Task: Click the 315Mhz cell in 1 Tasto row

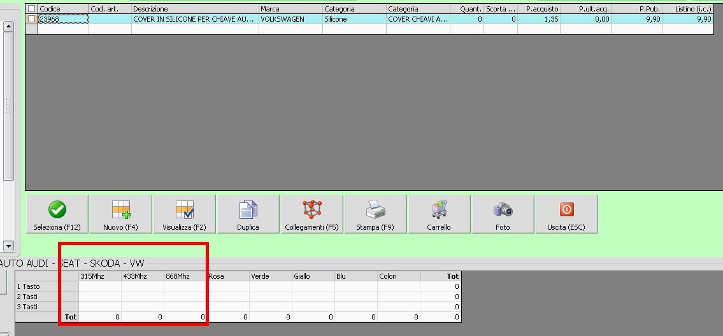Action: click(x=100, y=286)
